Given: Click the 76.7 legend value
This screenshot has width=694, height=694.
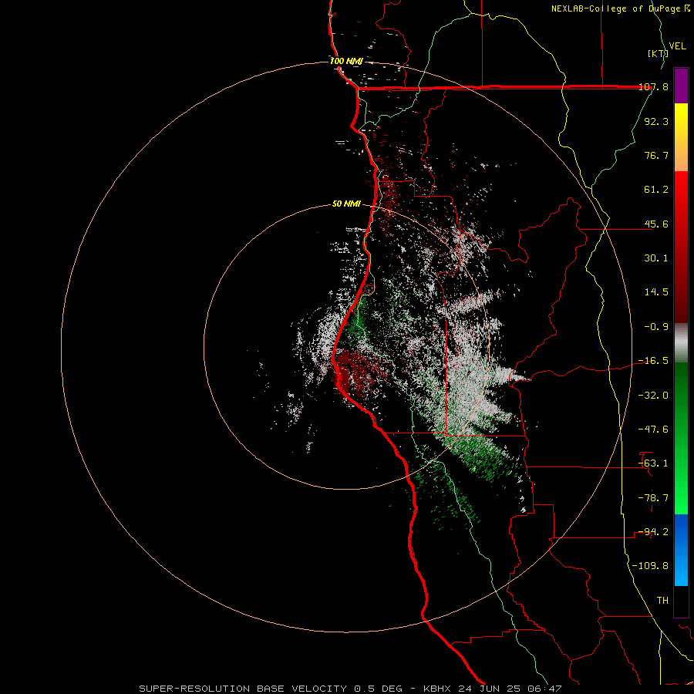Looking at the screenshot, I should point(656,155).
